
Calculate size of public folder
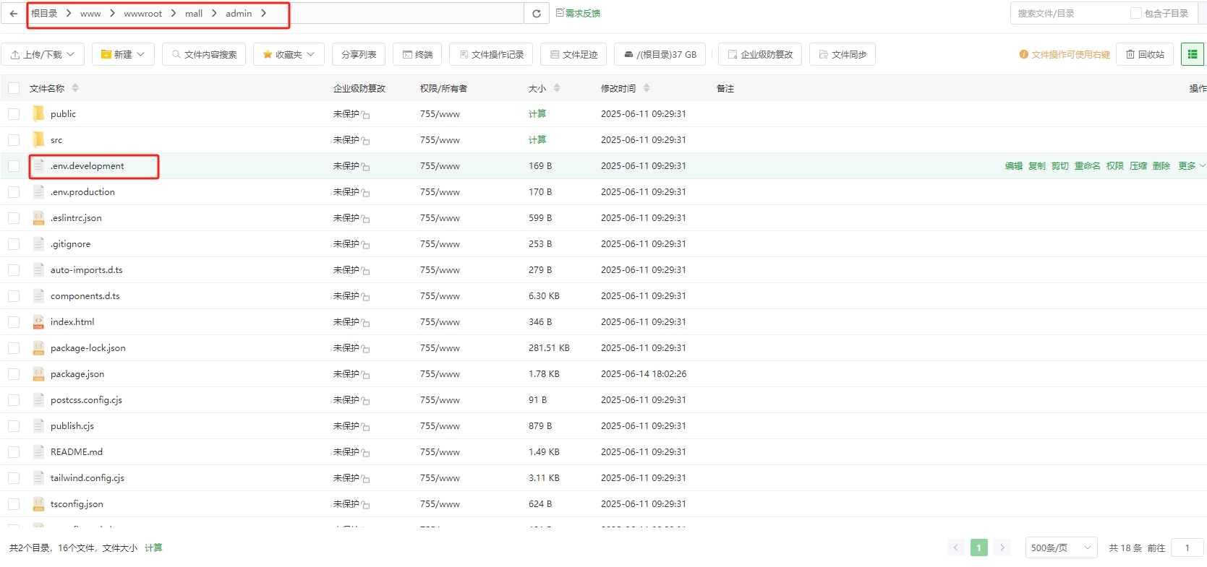tap(537, 114)
